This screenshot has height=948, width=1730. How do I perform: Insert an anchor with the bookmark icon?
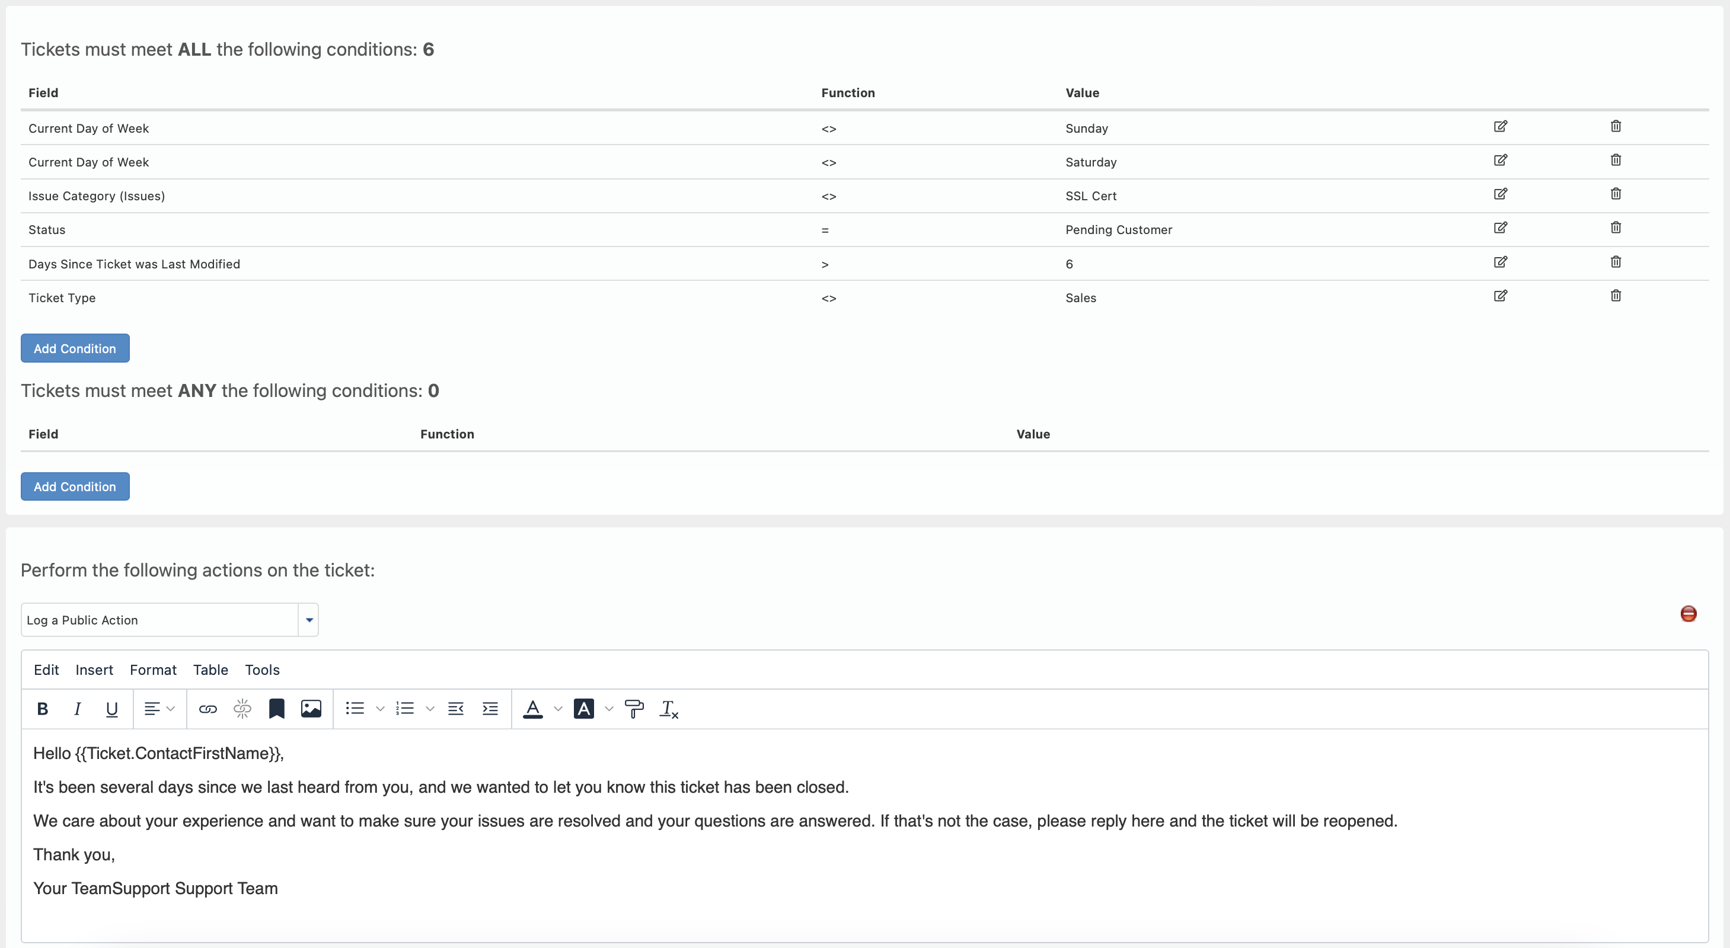[x=276, y=708]
